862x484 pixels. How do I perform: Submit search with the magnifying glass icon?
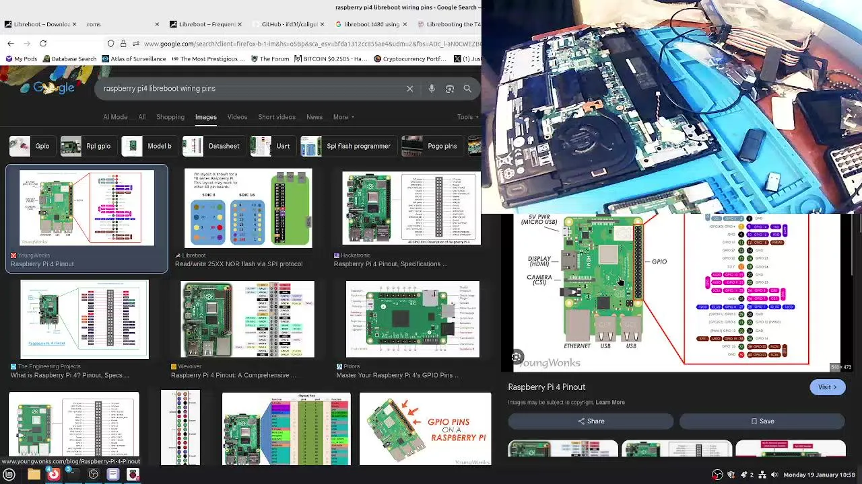click(467, 89)
